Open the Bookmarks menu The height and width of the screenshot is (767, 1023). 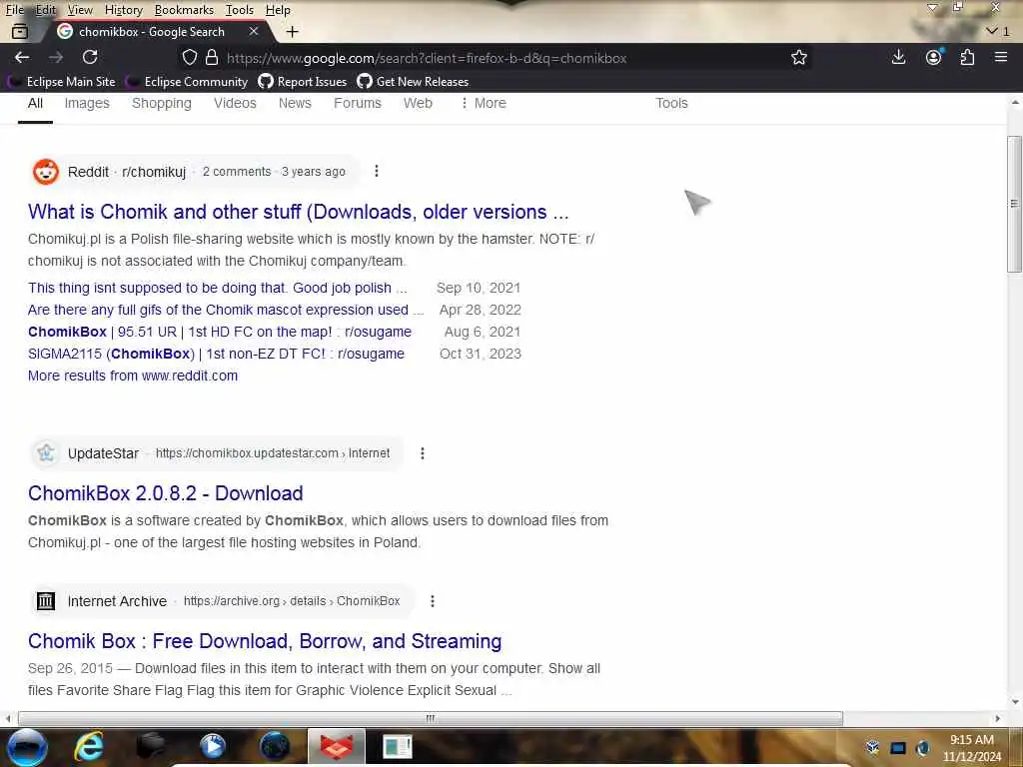(x=184, y=10)
